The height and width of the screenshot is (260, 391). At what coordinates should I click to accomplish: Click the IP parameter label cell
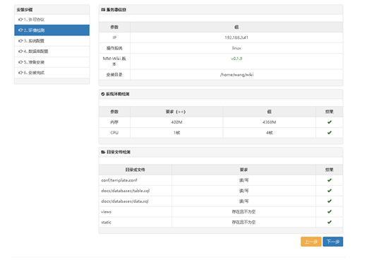(114, 37)
